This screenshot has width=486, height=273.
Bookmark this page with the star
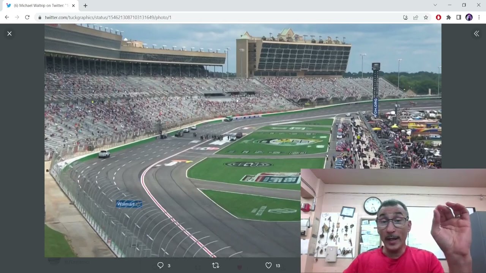(426, 17)
